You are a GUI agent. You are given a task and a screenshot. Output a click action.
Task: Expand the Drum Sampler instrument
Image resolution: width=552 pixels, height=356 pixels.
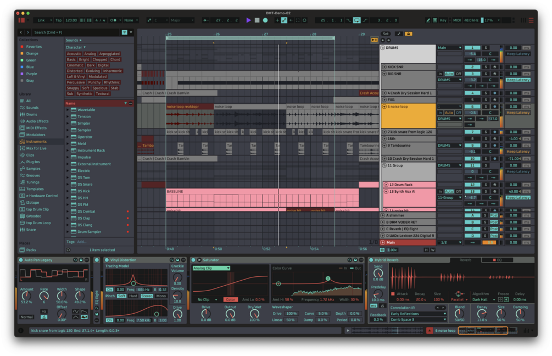[x=68, y=232]
